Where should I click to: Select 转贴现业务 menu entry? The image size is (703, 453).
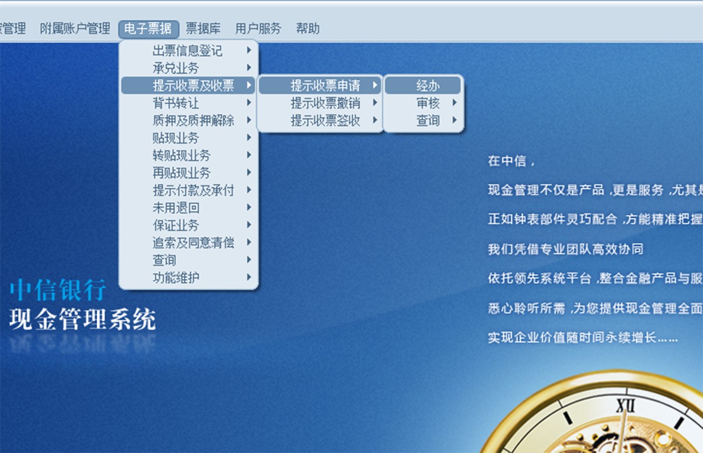188,155
